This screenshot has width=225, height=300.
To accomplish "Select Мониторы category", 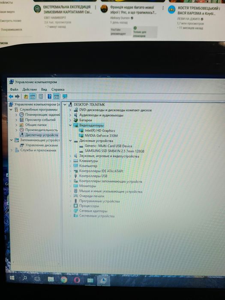I will 87,186.
